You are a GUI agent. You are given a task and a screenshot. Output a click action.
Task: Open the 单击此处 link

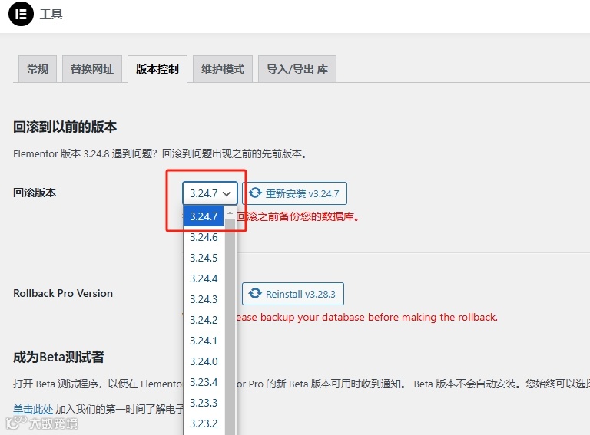pyautogui.click(x=33, y=409)
